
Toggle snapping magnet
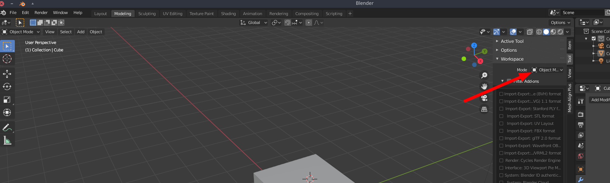[288, 23]
